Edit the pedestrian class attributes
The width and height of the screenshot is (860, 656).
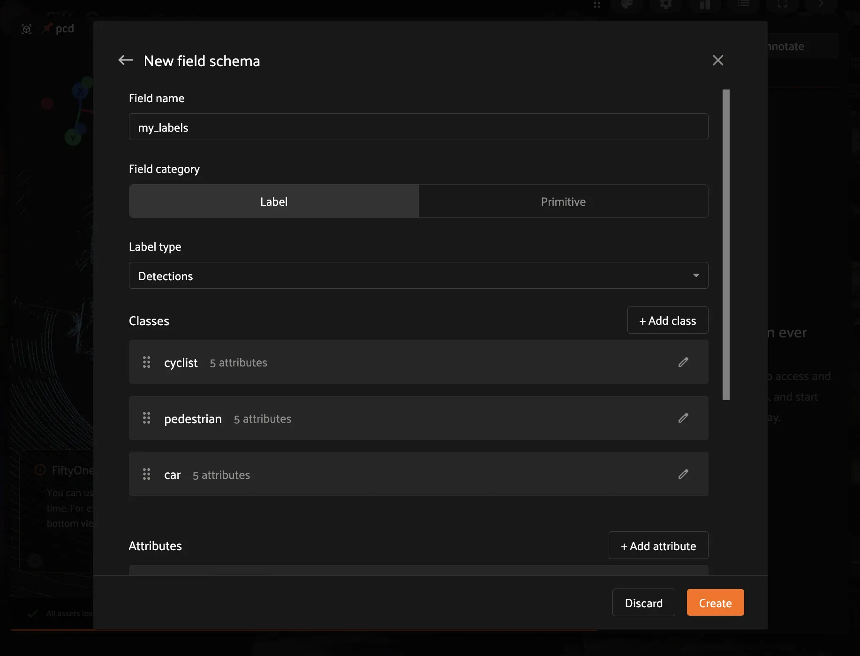tap(684, 418)
